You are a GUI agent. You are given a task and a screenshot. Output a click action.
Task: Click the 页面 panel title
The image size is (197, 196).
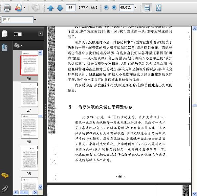tap(18, 34)
